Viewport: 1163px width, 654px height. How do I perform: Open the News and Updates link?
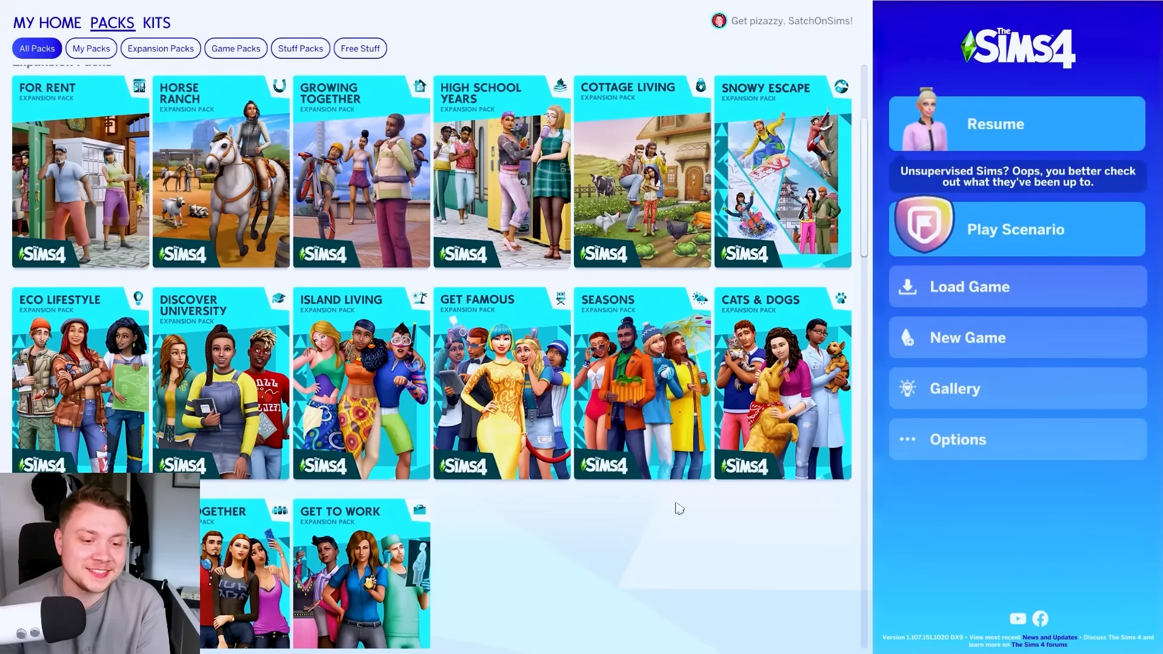[x=1048, y=637]
